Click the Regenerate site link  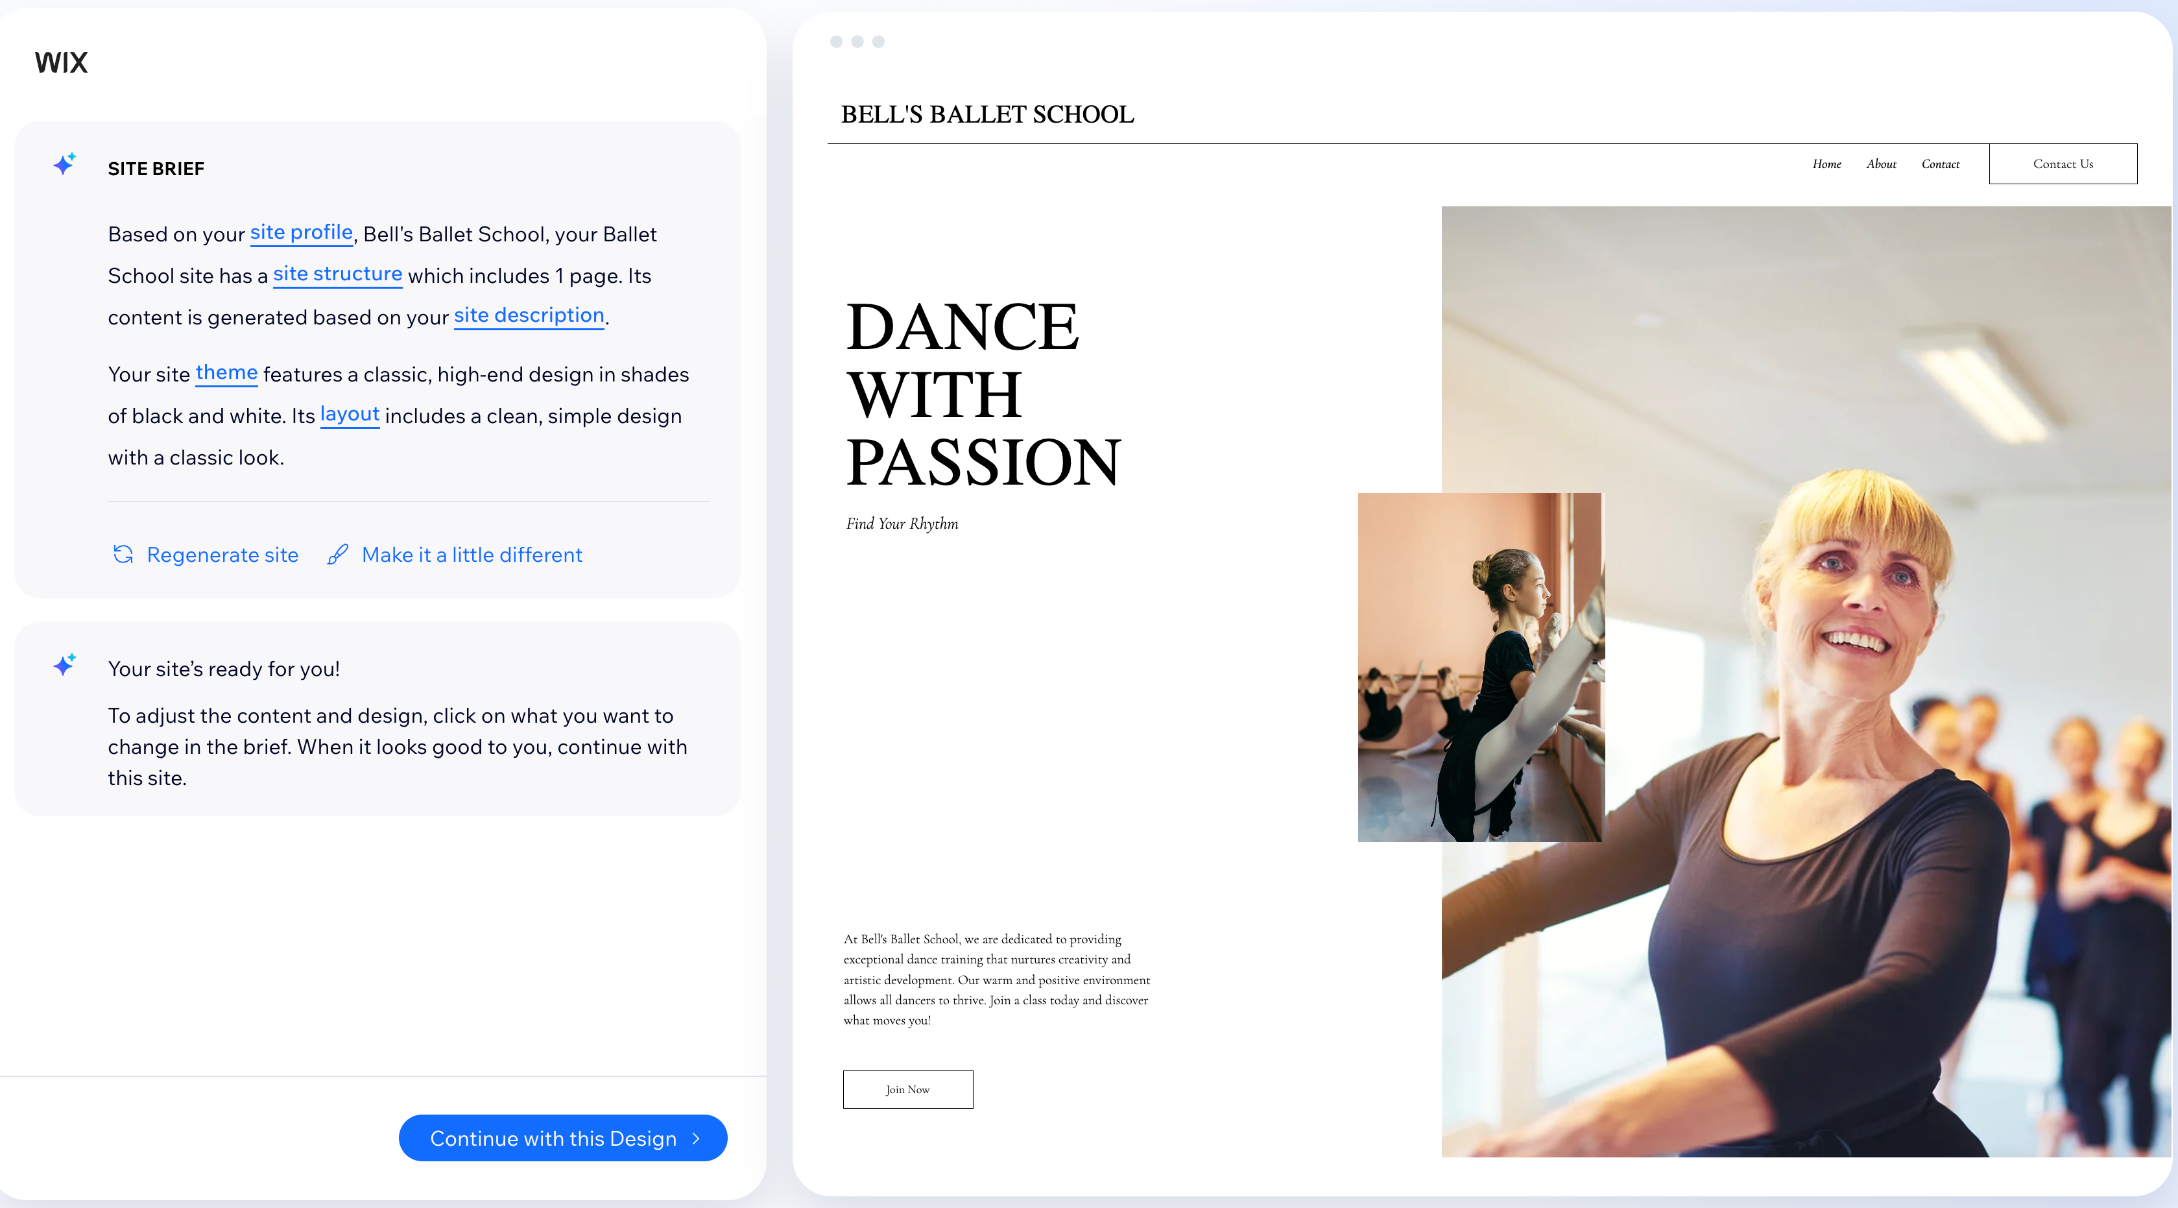222,553
